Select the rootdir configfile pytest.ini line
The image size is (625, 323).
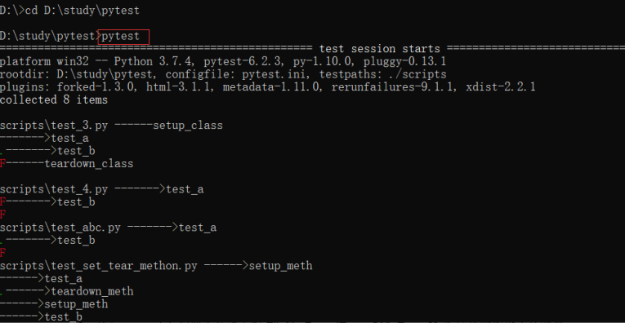point(223,74)
